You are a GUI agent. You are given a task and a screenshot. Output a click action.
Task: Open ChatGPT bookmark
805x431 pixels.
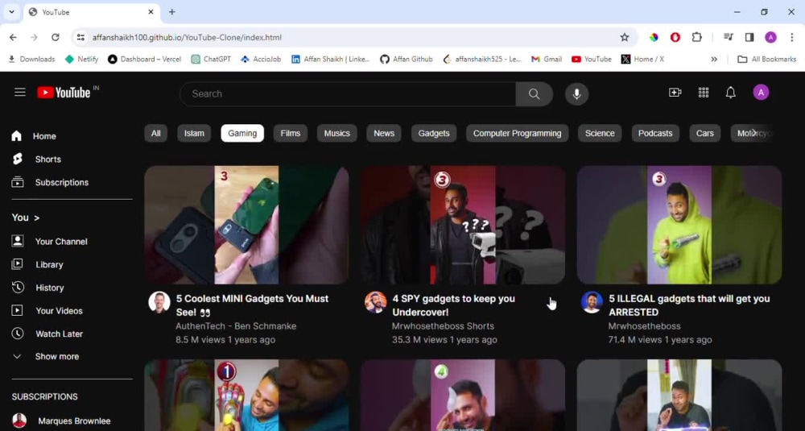pos(211,59)
